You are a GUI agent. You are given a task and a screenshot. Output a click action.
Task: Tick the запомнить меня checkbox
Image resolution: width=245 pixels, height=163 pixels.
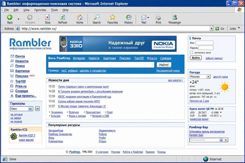[191, 53]
